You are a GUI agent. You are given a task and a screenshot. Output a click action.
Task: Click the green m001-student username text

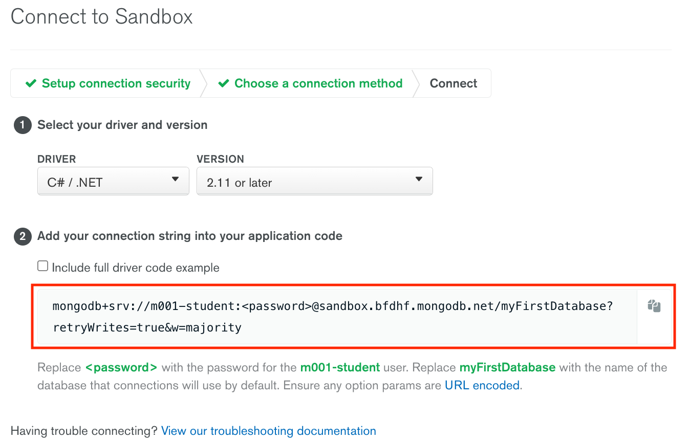340,367
